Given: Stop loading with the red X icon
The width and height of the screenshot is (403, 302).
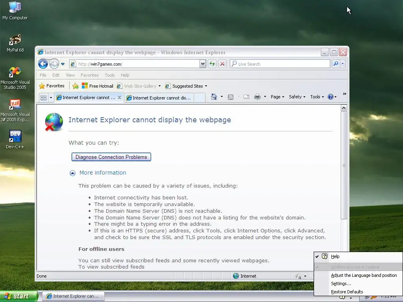Looking at the screenshot, I should click(x=222, y=64).
